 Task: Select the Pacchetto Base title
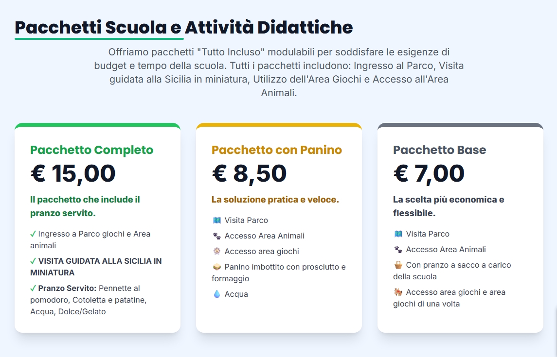439,150
